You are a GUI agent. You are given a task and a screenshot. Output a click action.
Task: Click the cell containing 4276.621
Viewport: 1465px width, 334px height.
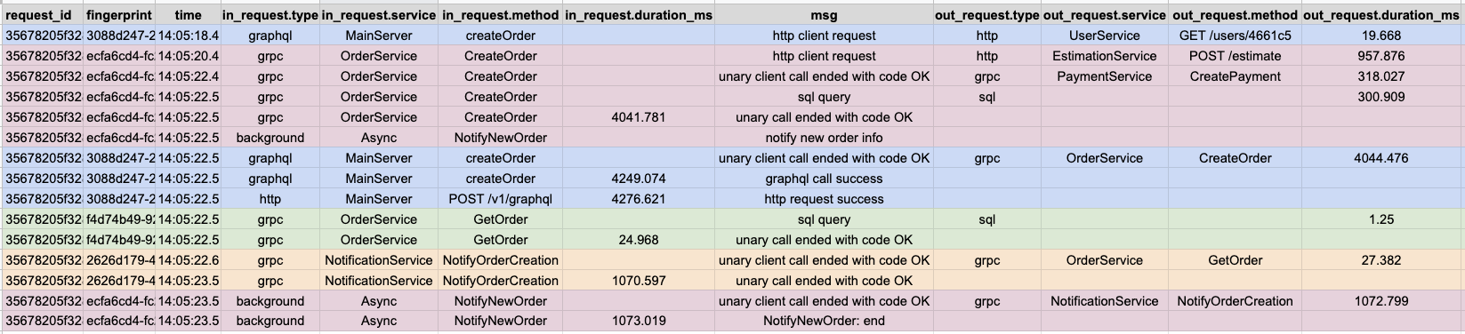(639, 199)
